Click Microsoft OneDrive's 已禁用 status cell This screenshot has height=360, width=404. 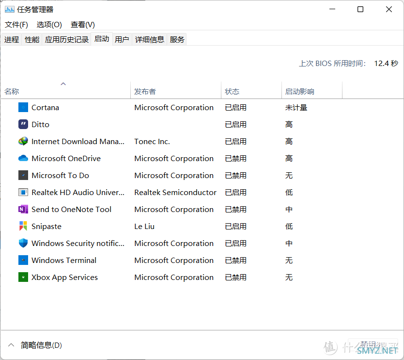(235, 158)
